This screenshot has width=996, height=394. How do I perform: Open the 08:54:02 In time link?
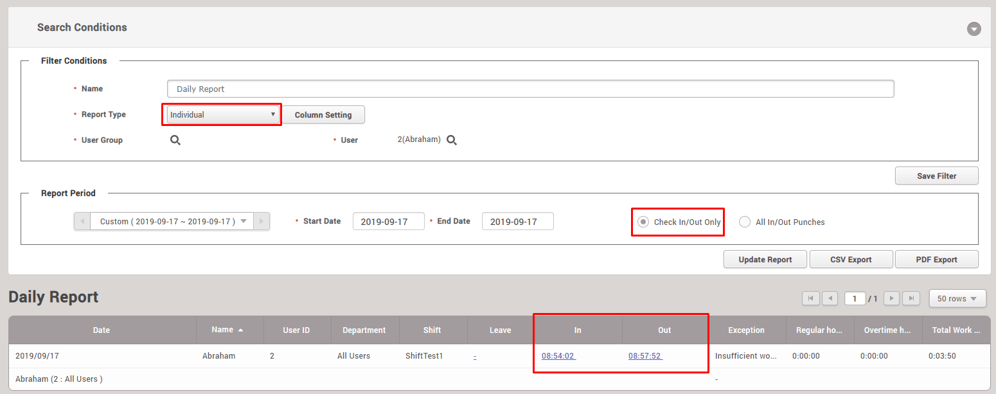click(558, 355)
